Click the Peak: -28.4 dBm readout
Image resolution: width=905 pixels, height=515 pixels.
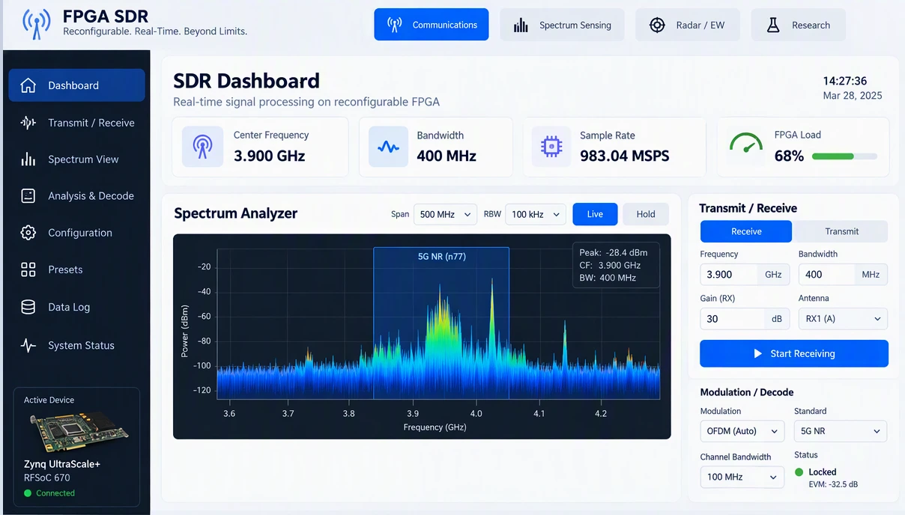[614, 253]
